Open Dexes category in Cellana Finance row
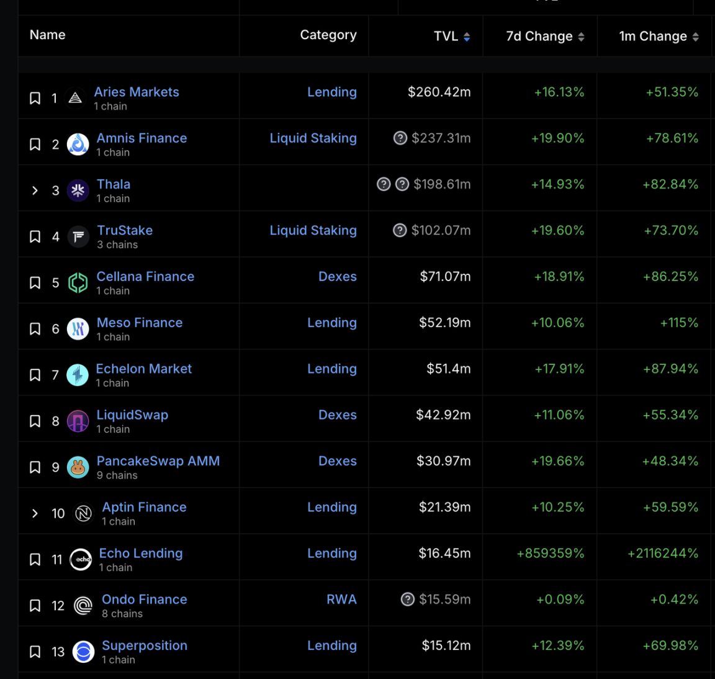The height and width of the screenshot is (679, 715). tap(338, 276)
